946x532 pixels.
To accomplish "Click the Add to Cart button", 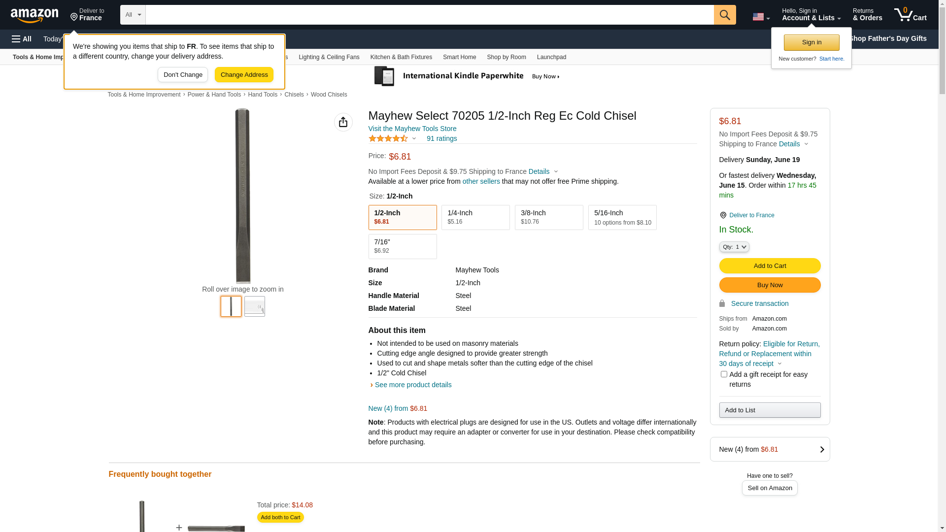I will [770, 266].
